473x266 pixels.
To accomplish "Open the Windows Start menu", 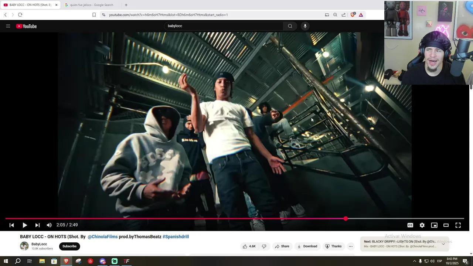I will pyautogui.click(x=6, y=261).
